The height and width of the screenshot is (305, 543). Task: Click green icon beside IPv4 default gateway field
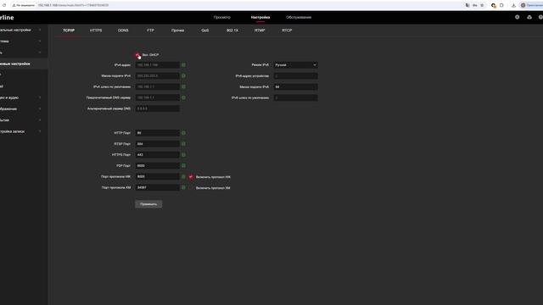tap(183, 86)
